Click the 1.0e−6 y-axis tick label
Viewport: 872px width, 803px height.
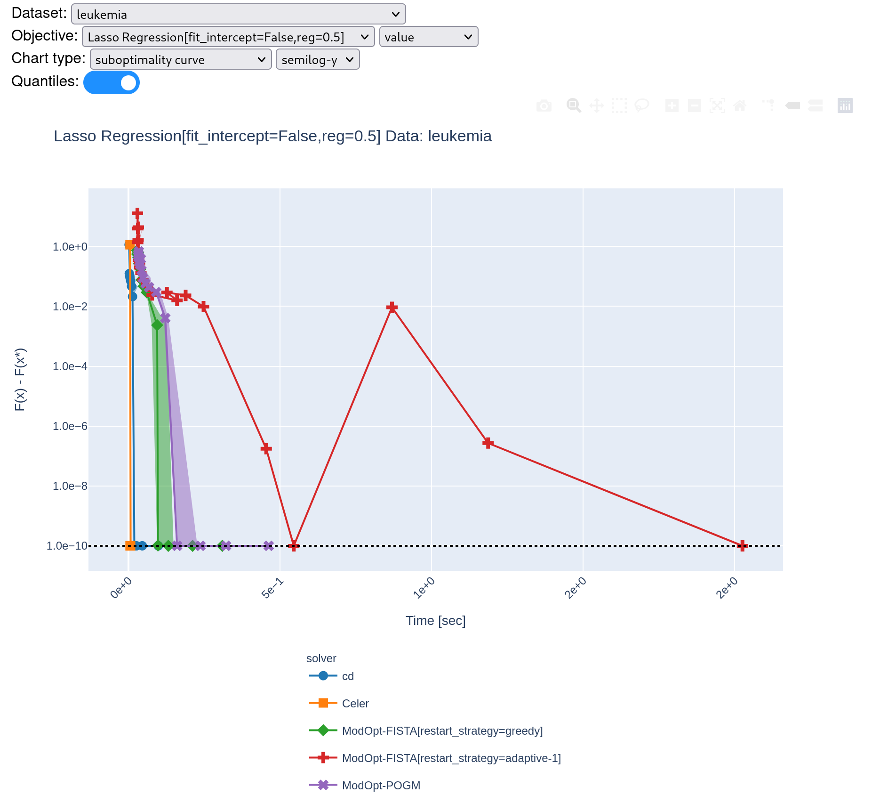click(70, 426)
